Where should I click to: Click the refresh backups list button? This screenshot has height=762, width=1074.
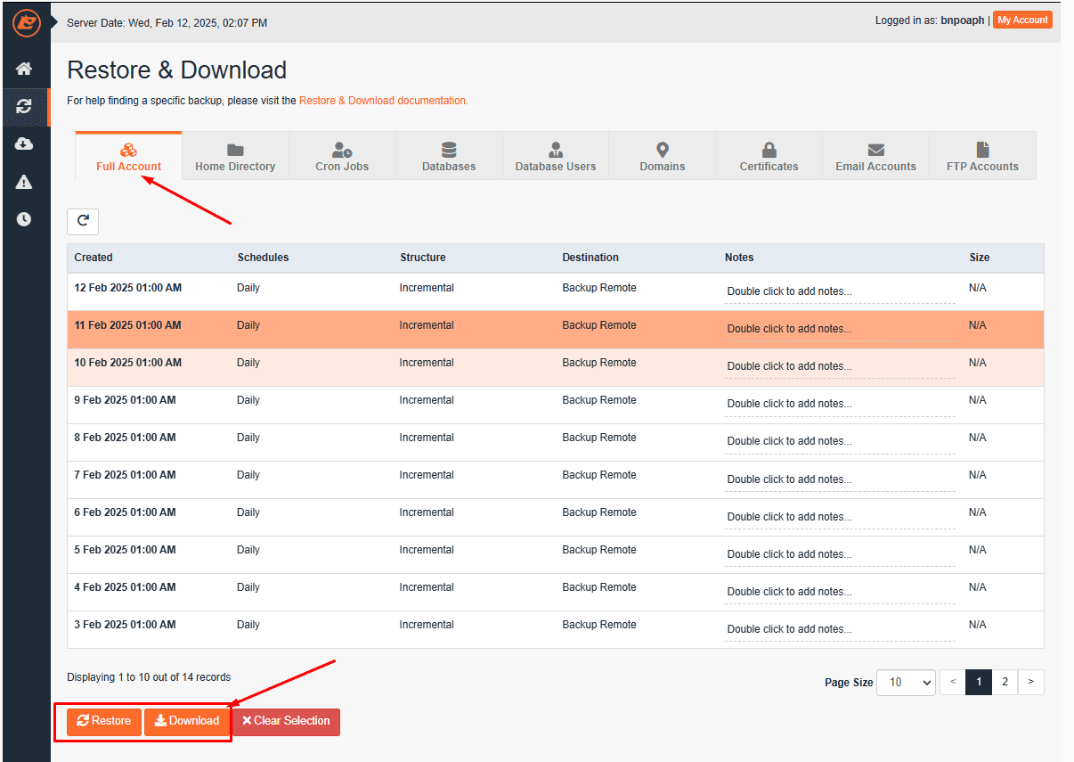click(83, 221)
